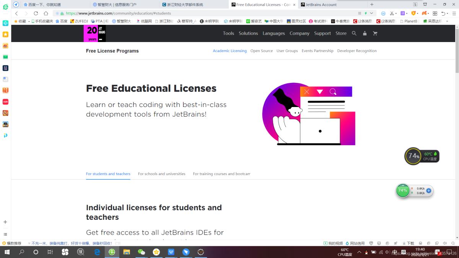Select the For students and teachers tab
Screen dimensions: 459x258
tap(108, 174)
